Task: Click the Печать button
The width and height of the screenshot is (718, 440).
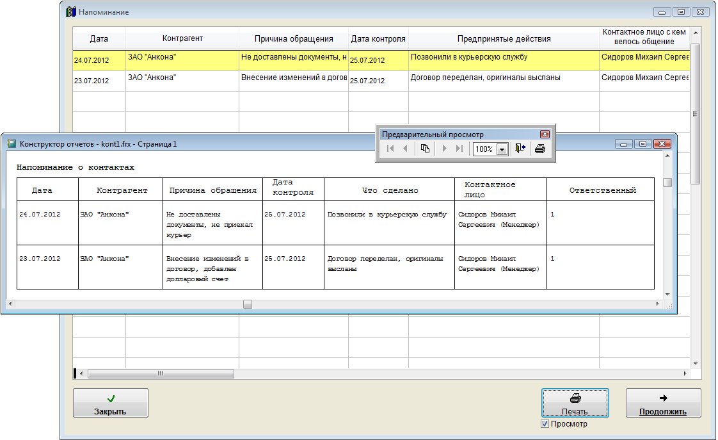Action: [x=575, y=403]
